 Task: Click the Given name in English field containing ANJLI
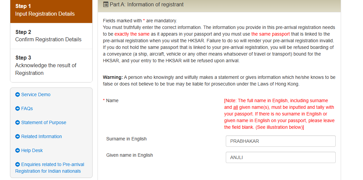pos(281,157)
